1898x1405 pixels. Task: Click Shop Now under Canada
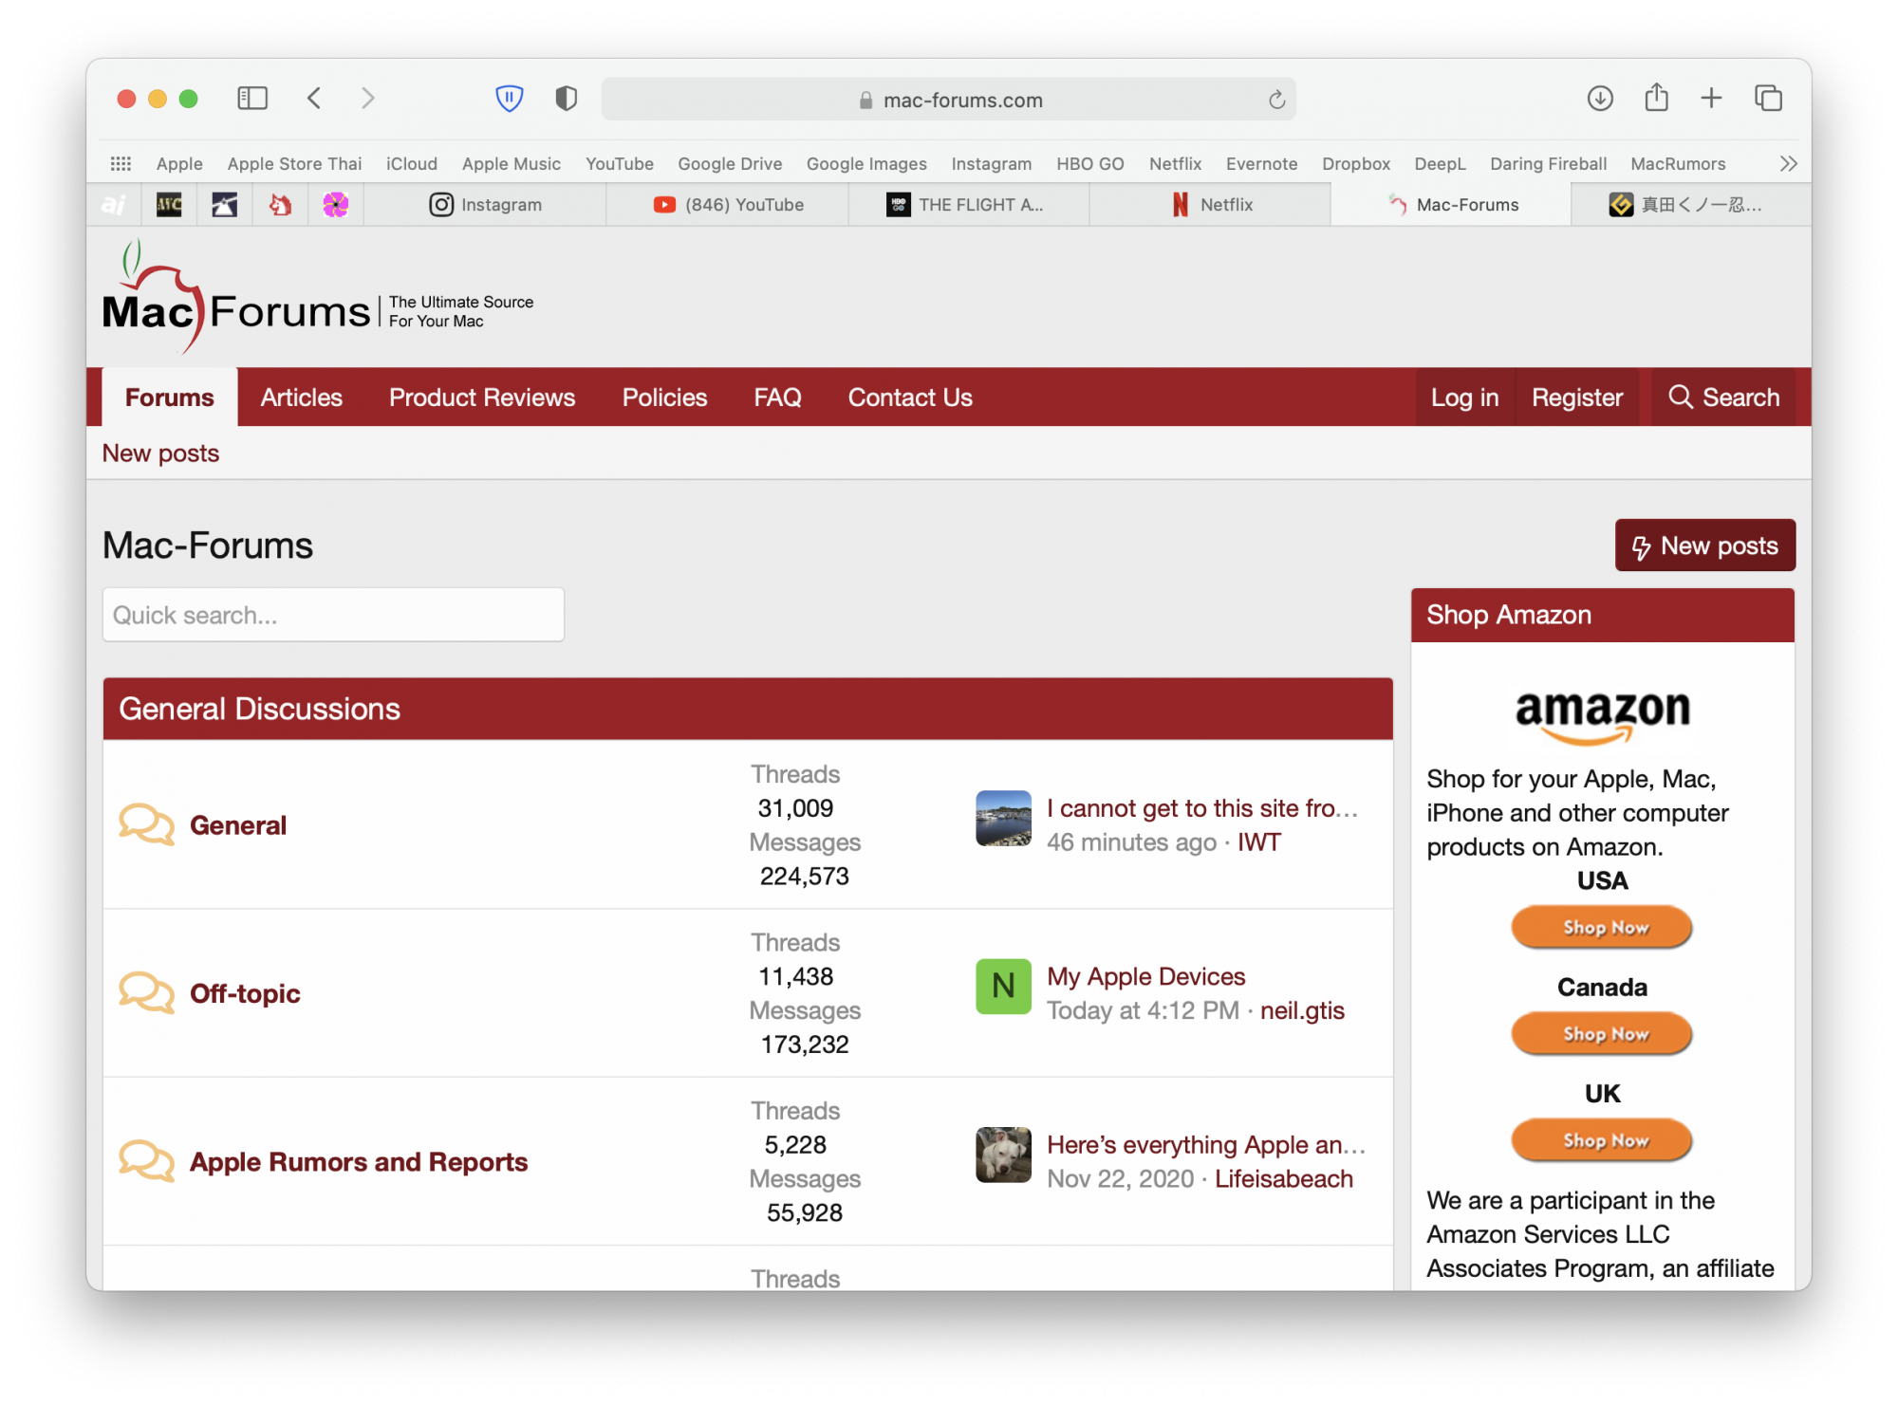click(1602, 1033)
